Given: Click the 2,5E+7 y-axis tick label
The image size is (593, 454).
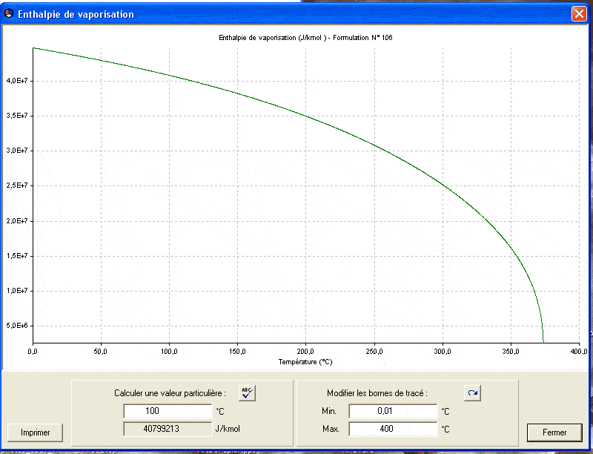Looking at the screenshot, I should (x=17, y=185).
